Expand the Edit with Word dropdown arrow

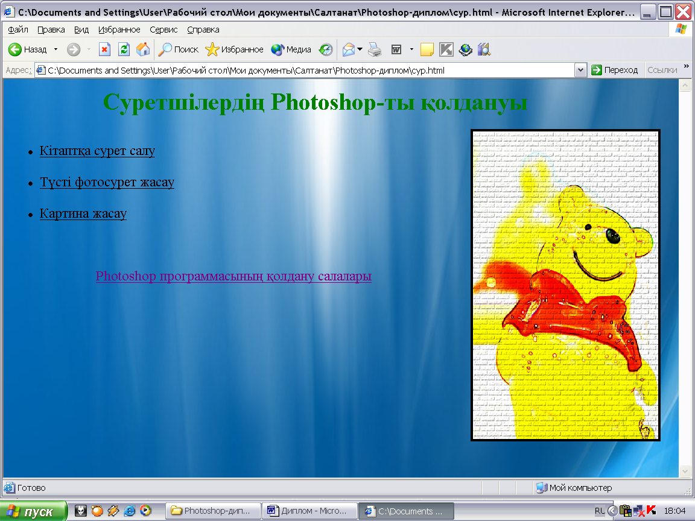click(x=411, y=49)
